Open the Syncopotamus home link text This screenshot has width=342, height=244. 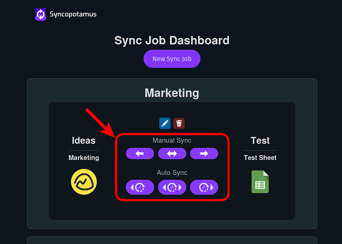(x=73, y=14)
